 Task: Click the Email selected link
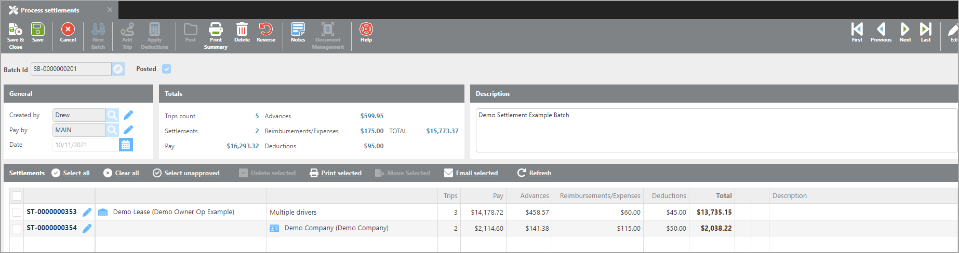click(476, 173)
